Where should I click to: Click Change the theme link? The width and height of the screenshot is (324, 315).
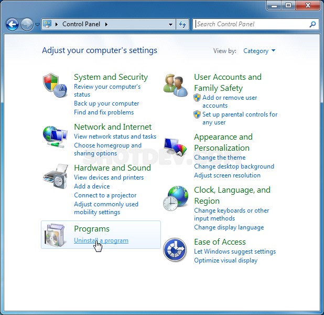pos(220,157)
